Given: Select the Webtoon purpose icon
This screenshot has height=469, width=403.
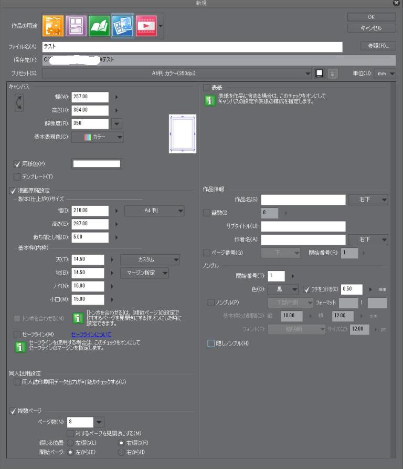Looking at the screenshot, I should pos(76,26).
